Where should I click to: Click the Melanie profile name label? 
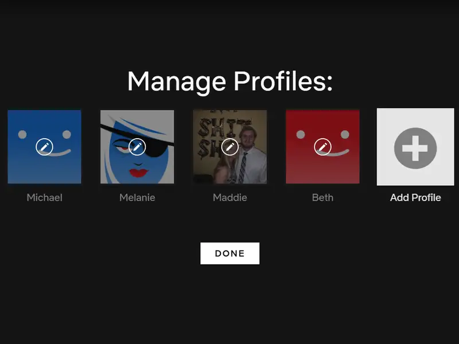tap(138, 198)
